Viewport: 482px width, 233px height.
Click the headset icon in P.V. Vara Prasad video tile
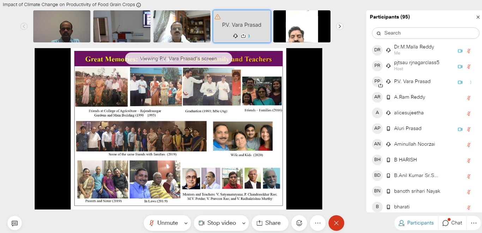click(x=235, y=36)
